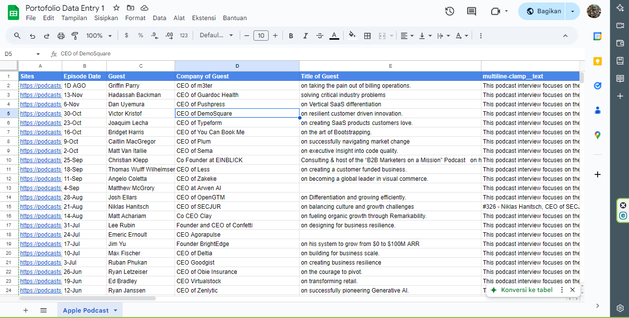Open the zoom 100% dropdown

[x=99, y=36]
